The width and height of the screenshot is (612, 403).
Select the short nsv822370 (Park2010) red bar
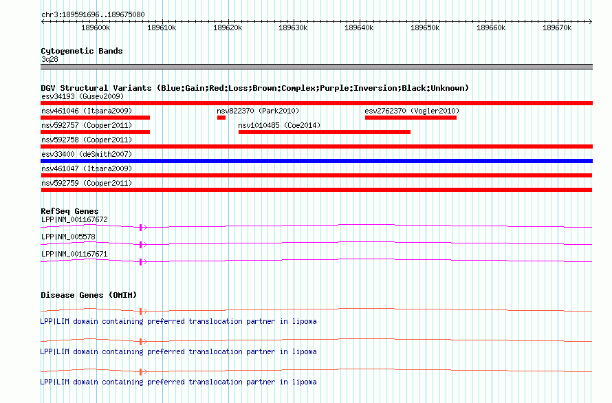pos(221,118)
